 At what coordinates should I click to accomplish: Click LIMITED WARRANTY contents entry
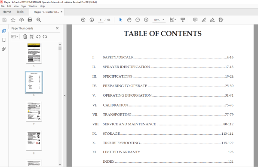click(163, 152)
